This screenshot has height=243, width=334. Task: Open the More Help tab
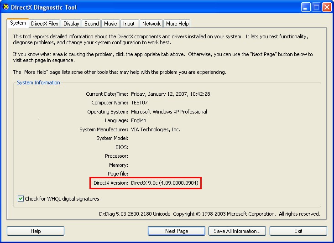pos(177,24)
